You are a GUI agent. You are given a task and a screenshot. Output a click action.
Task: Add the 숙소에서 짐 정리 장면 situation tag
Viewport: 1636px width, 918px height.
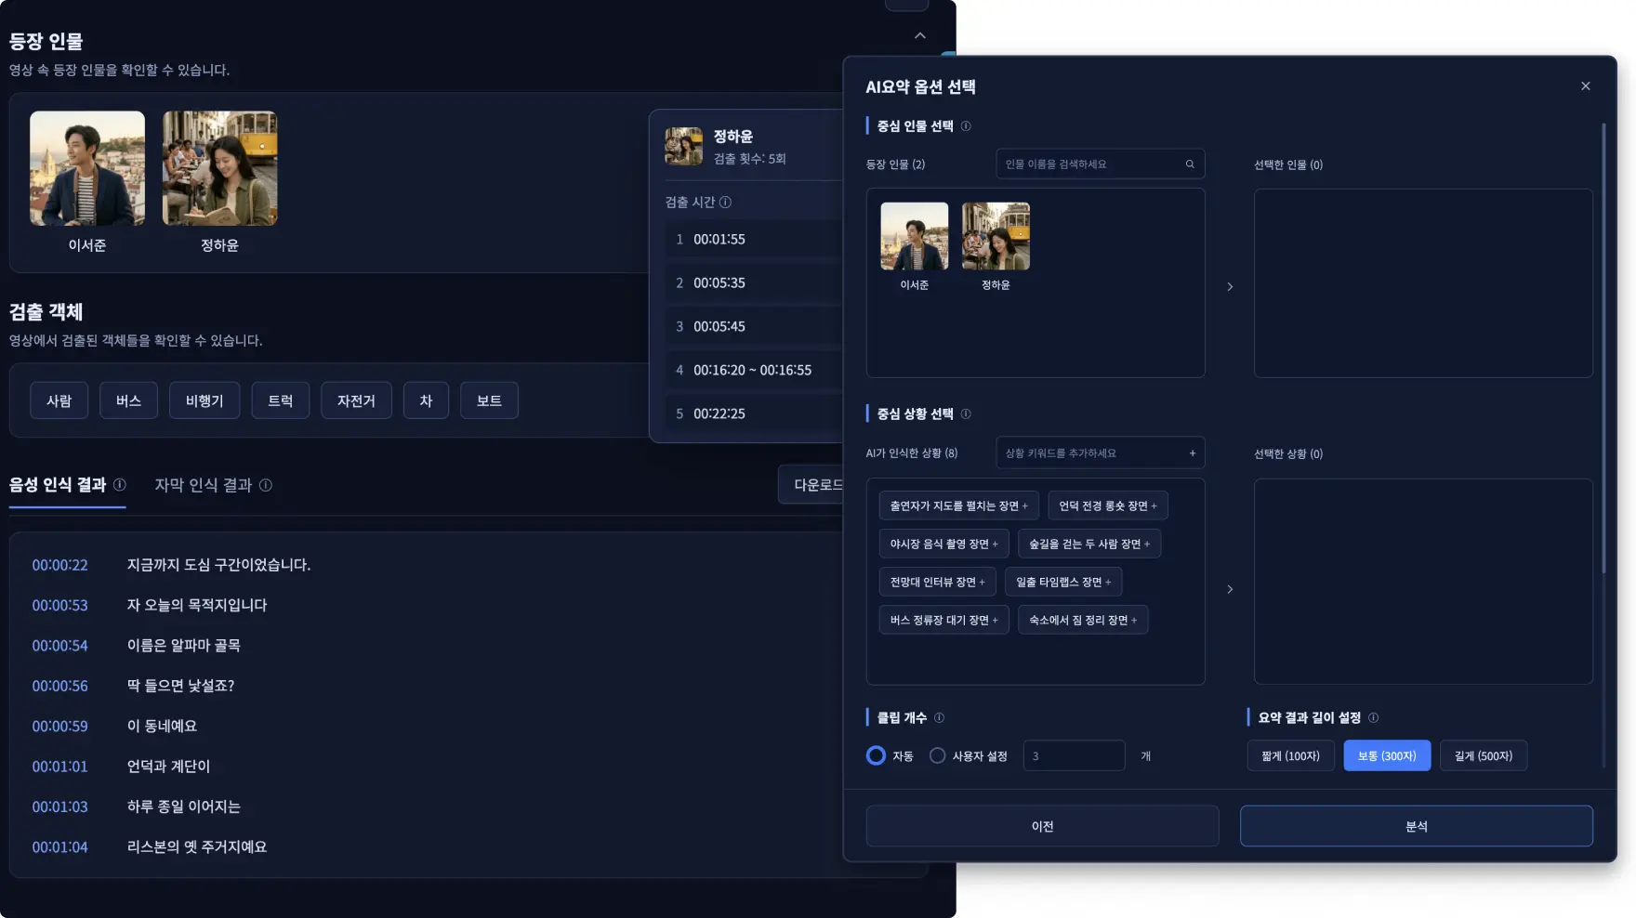(x=1083, y=621)
